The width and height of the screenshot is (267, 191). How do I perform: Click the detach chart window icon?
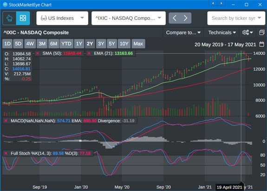pos(262,32)
